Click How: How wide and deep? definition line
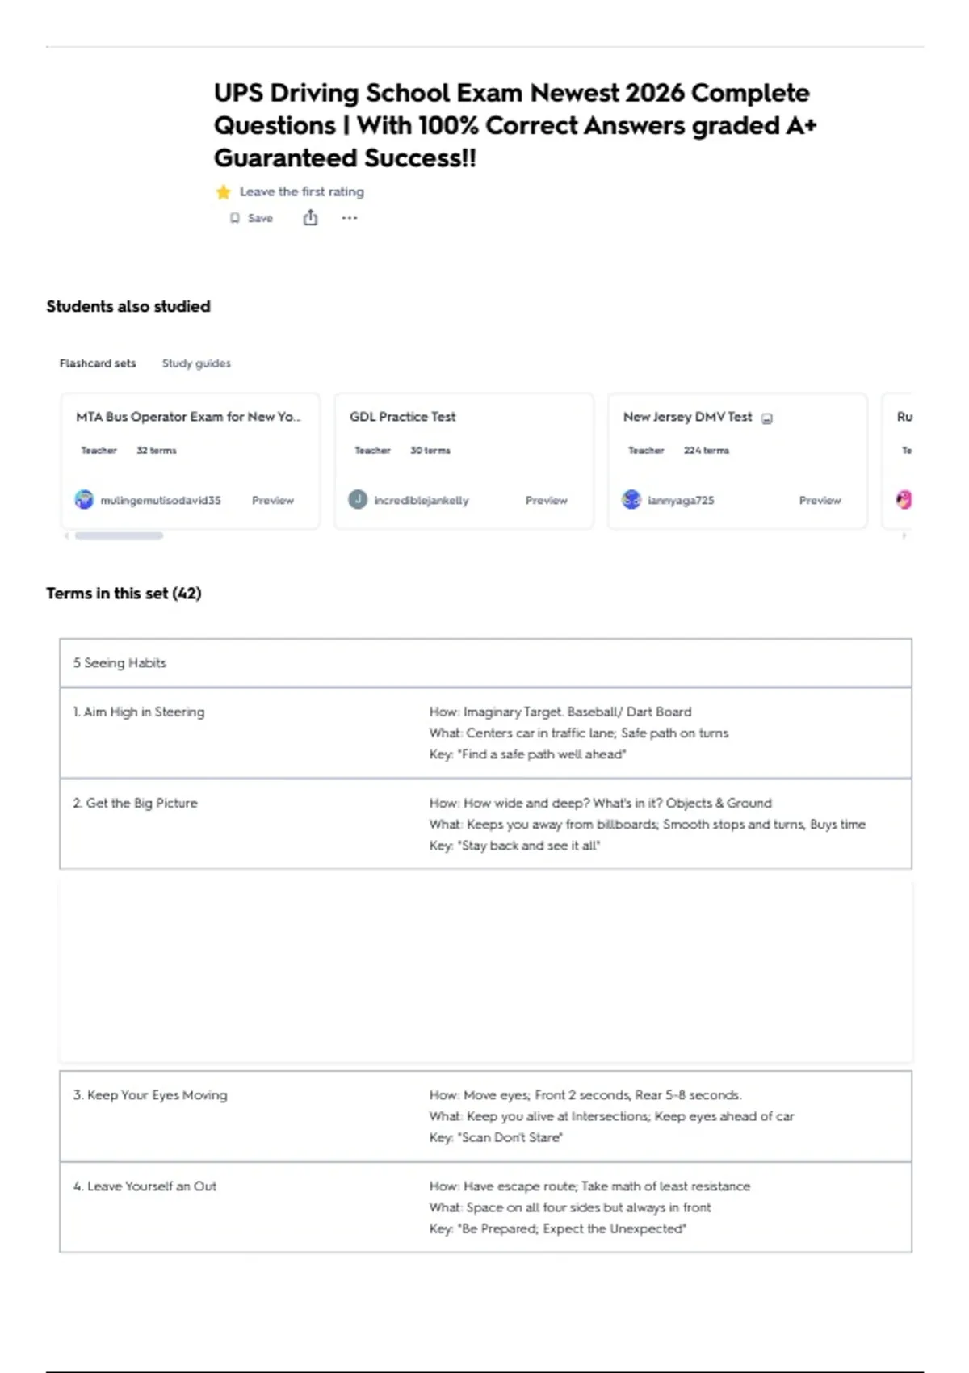Screen dimensions: 969x1373 tap(600, 804)
